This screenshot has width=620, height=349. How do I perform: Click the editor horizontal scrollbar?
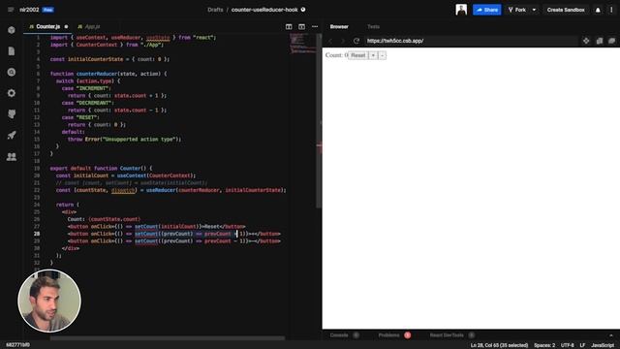[168, 338]
